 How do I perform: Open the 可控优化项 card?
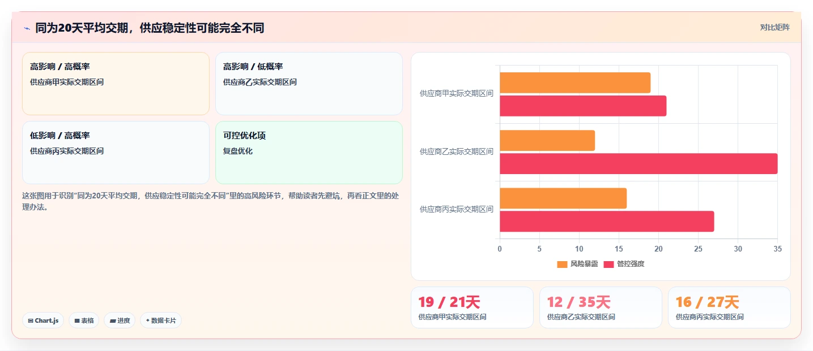[309, 153]
